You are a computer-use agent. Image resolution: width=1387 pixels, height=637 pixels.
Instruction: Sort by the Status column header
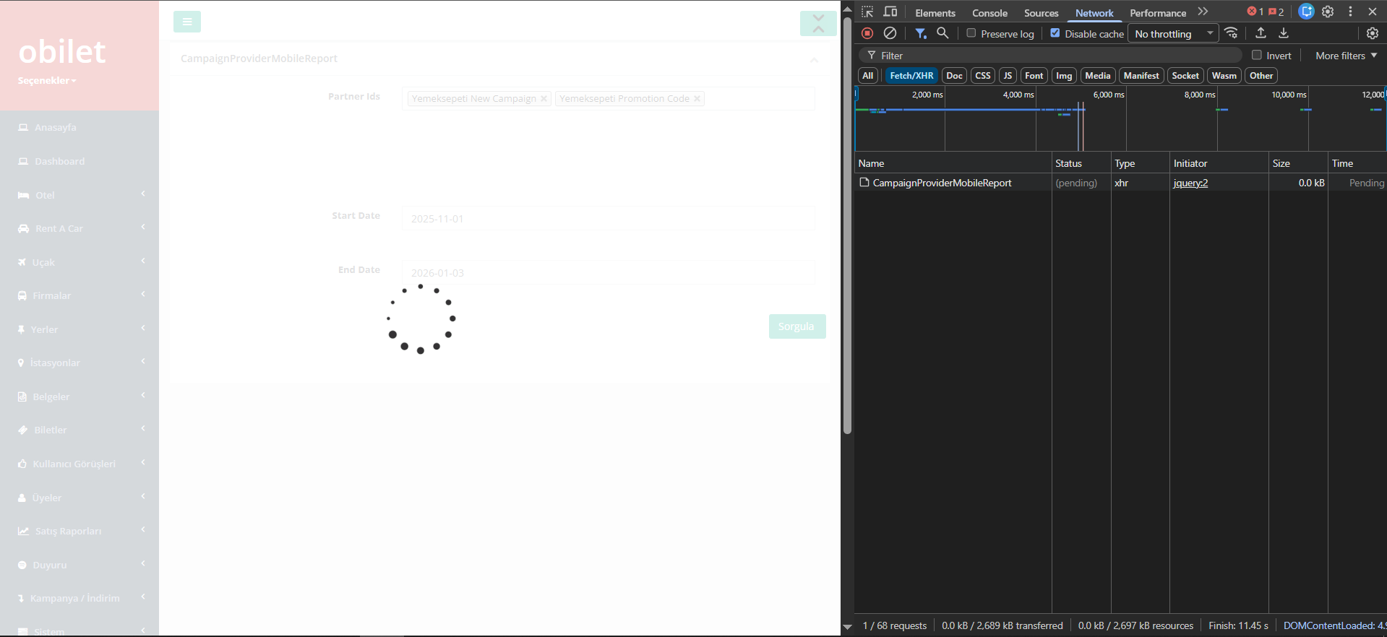click(1081, 163)
